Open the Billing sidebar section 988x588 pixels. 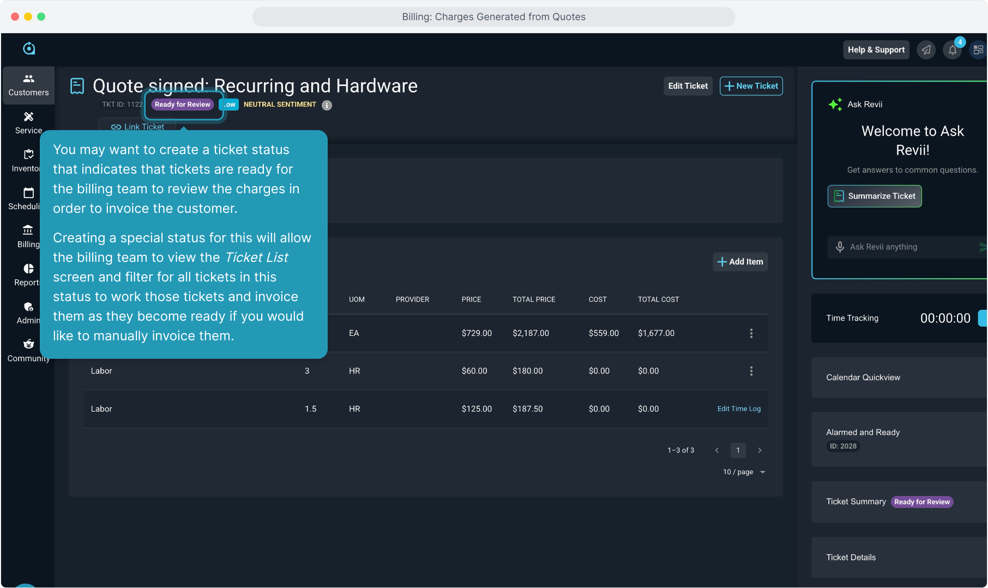point(28,237)
